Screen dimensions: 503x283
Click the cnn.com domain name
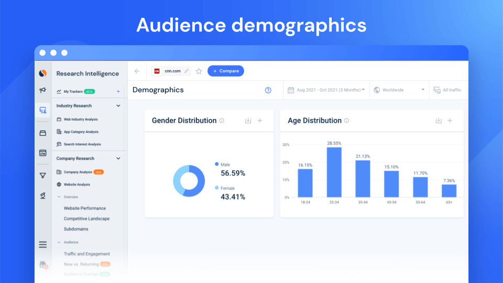coord(172,71)
